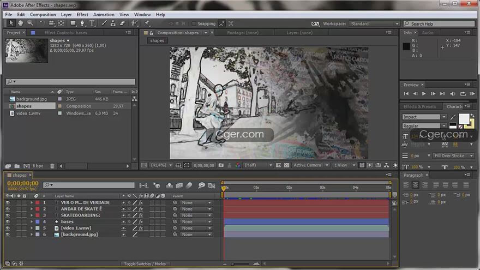
Task: Switch to Effects & Presets tab
Action: [x=419, y=106]
